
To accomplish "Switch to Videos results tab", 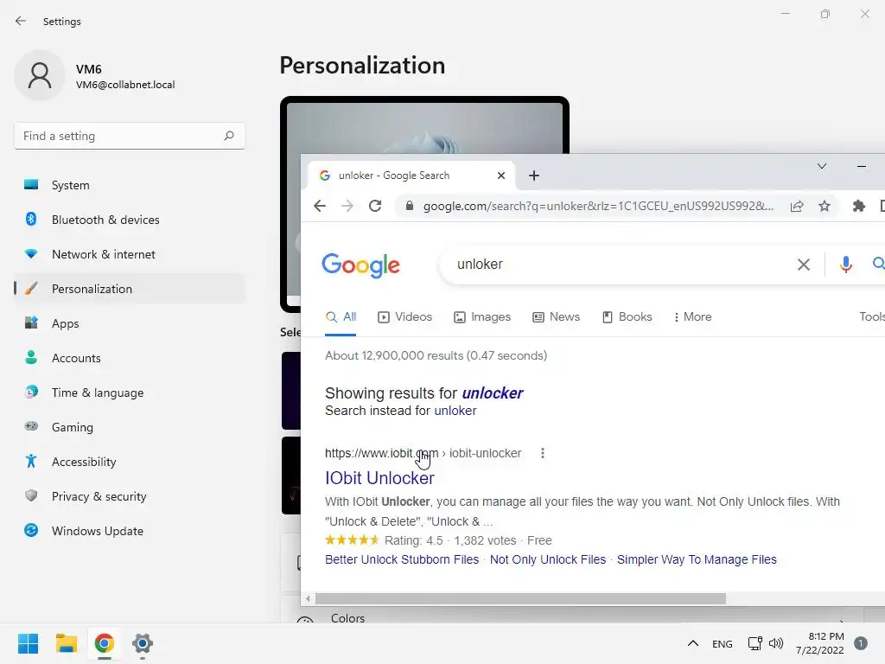I will (x=404, y=316).
